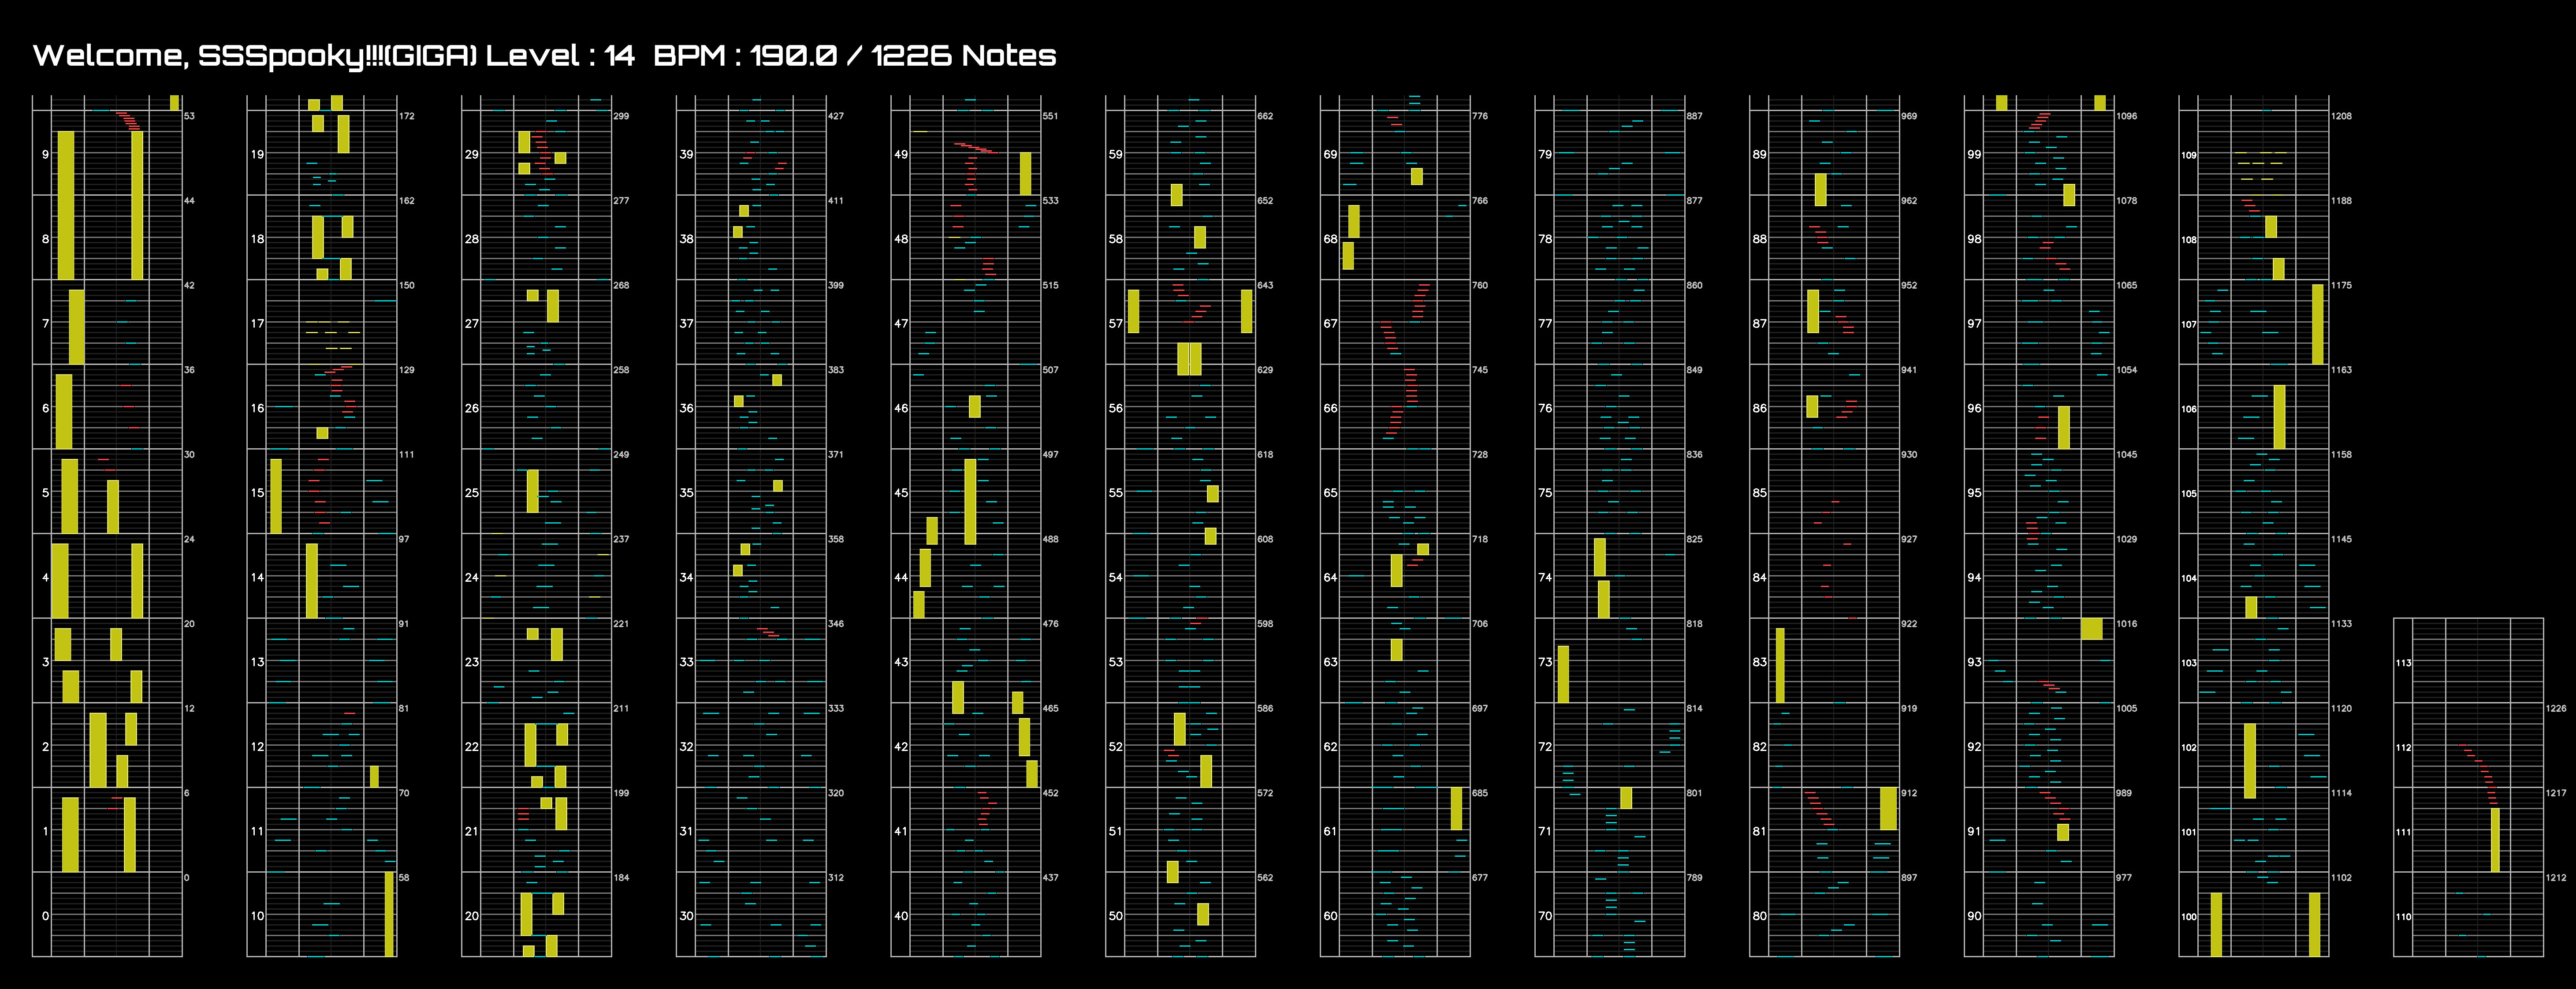Click the yellow hold note in measure 83
Image resolution: width=2576 pixels, height=989 pixels.
pos(1780,665)
